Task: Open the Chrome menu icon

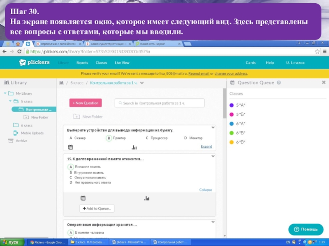Action: (x=324, y=52)
